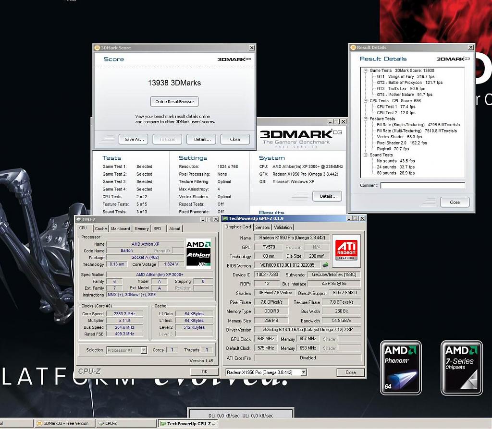Select GT1 - Wings of Fury result row
The height and width of the screenshot is (429, 492).
pos(406,76)
